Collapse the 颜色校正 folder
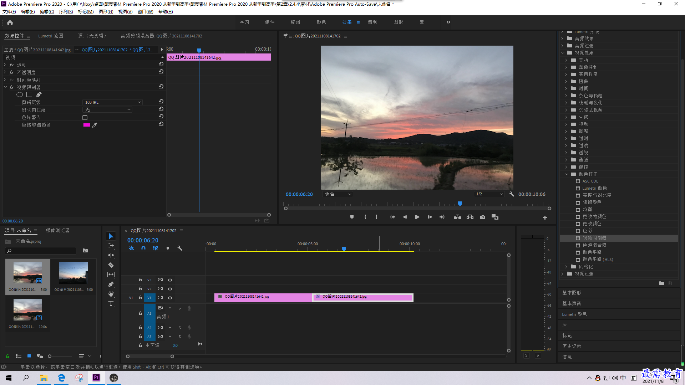685x385 pixels. tap(567, 174)
